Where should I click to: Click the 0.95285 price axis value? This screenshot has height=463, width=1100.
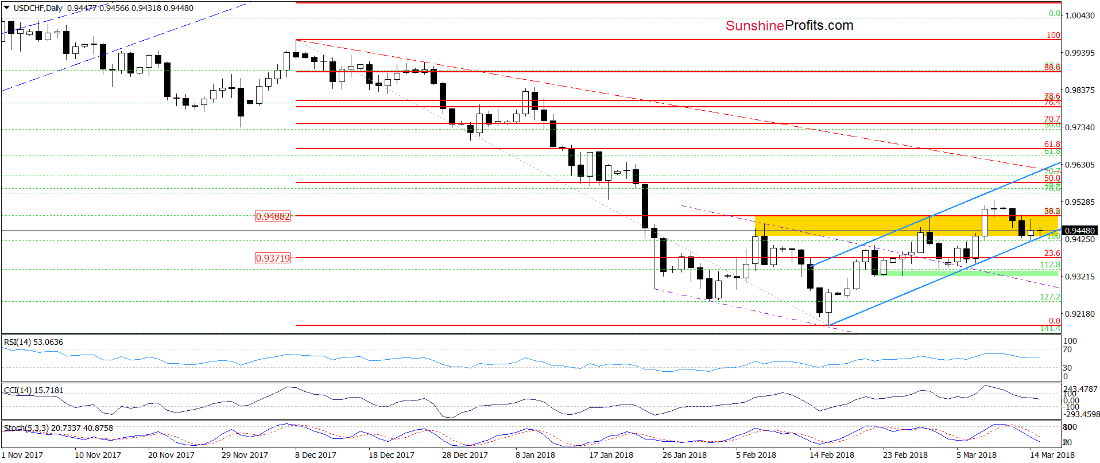(1080, 202)
